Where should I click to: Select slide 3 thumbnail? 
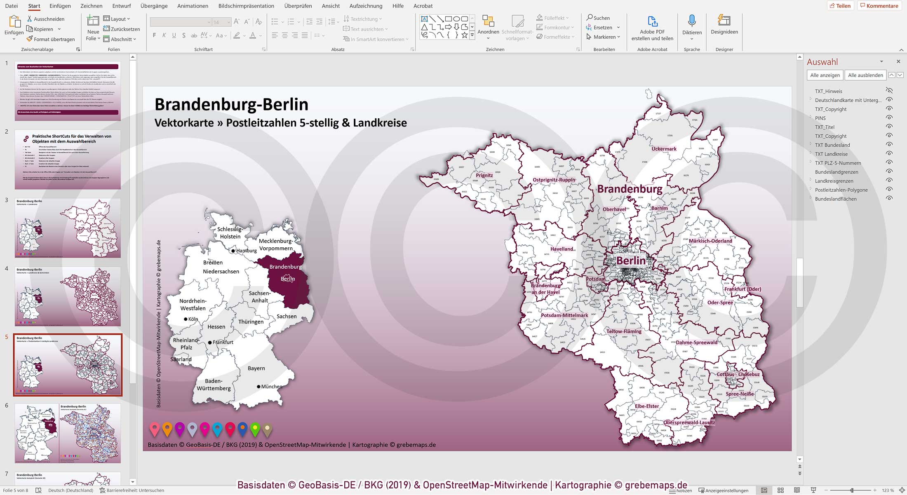(x=68, y=227)
